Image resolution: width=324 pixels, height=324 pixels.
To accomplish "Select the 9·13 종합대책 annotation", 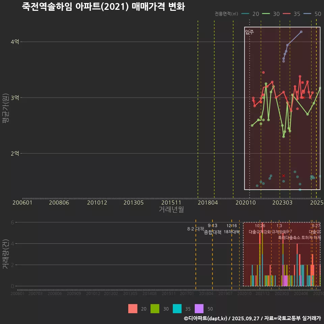I will pyautogui.click(x=213, y=229).
